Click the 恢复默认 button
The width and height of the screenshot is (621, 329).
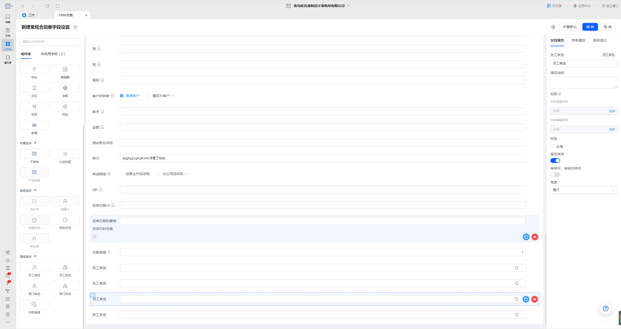point(570,27)
